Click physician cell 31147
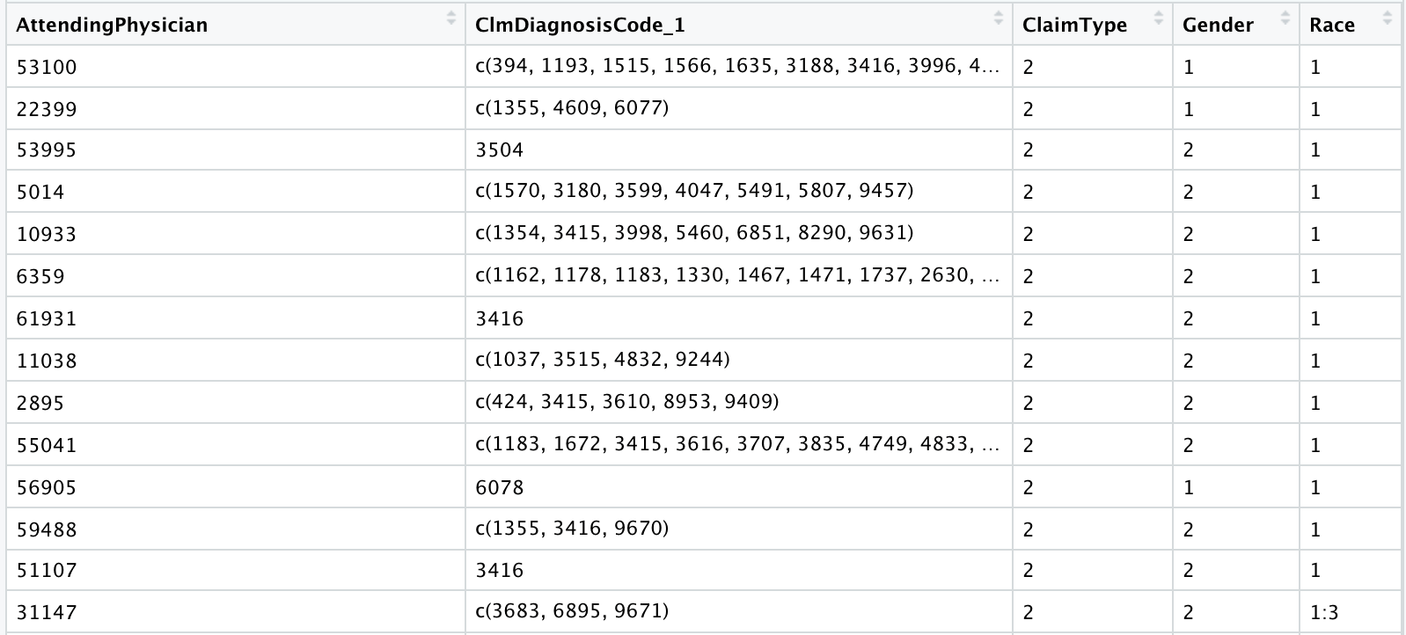 point(236,612)
